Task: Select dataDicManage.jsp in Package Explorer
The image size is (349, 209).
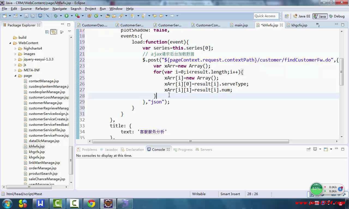Action: pyautogui.click(x=44, y=141)
